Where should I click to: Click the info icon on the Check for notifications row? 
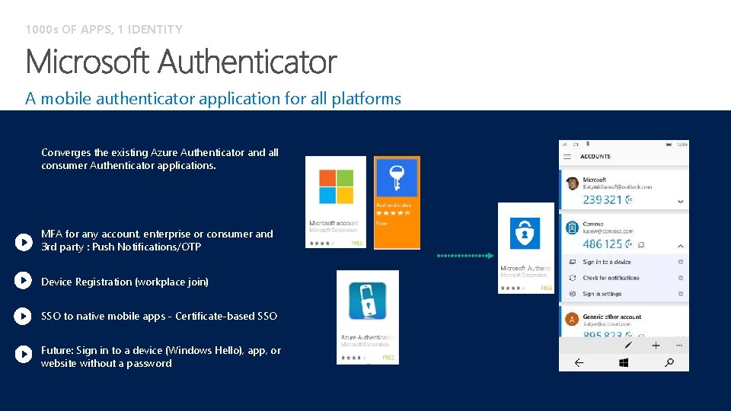681,278
